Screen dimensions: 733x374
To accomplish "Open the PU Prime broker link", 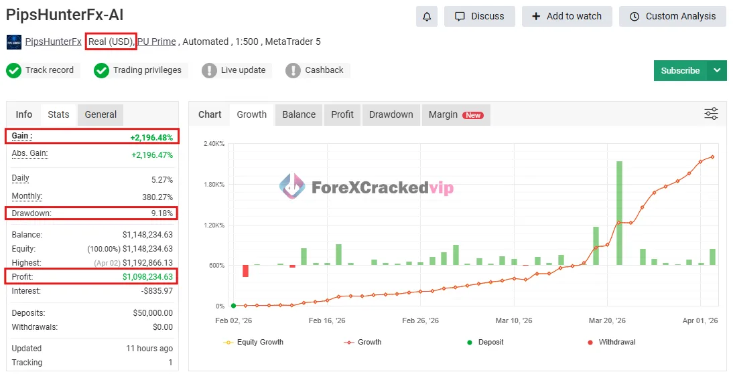I will (157, 41).
